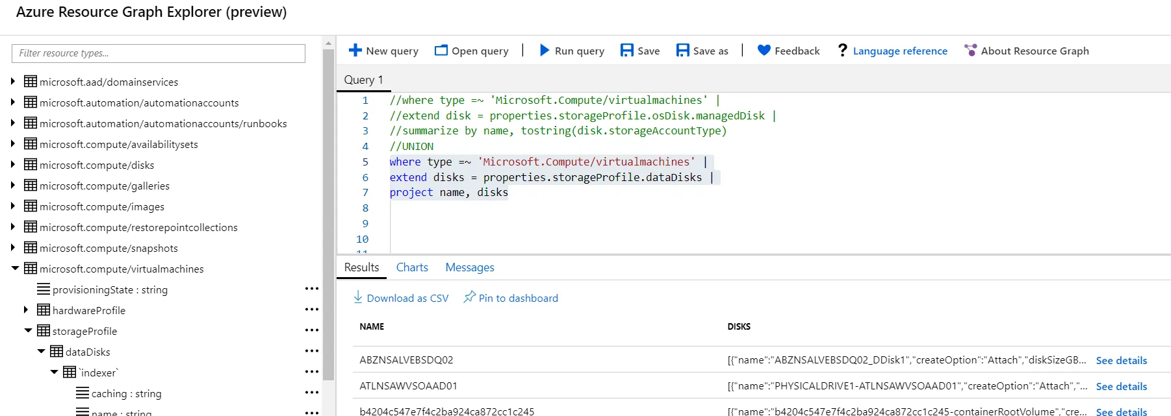The width and height of the screenshot is (1171, 416).
Task: Collapse the dataDisks tree node
Action: (41, 351)
